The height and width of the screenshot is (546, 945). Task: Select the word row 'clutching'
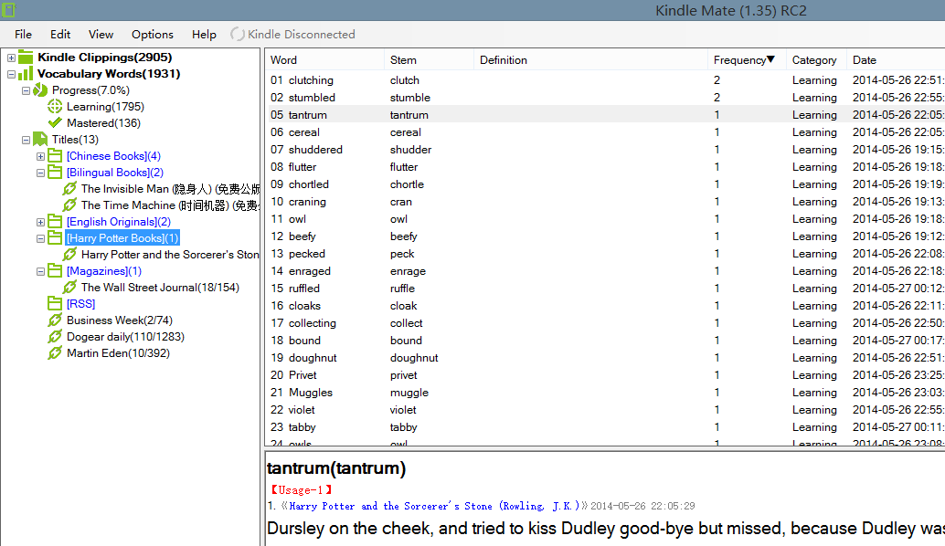(x=605, y=80)
